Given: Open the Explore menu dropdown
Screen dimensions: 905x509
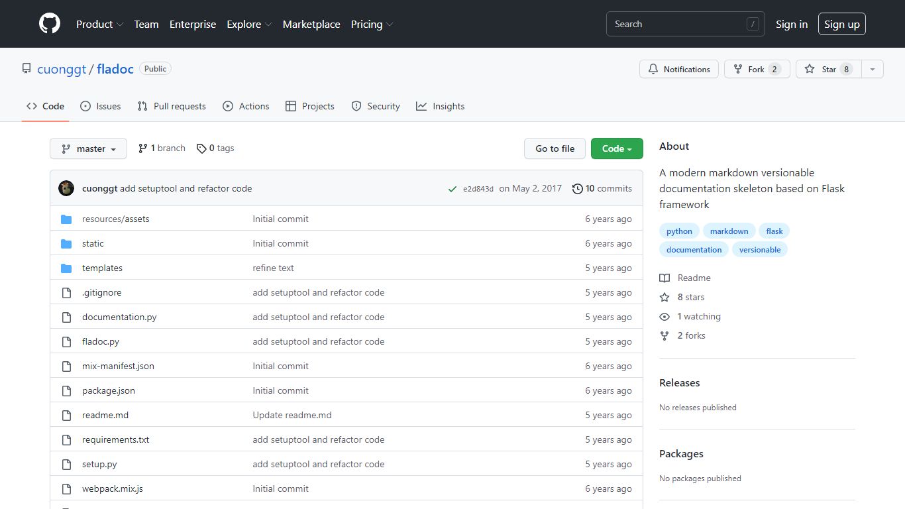Looking at the screenshot, I should coord(249,24).
